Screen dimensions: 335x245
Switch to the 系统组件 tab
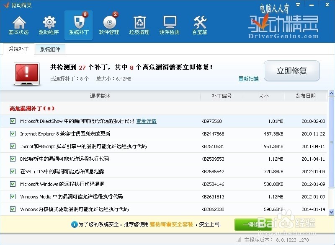click(50, 50)
